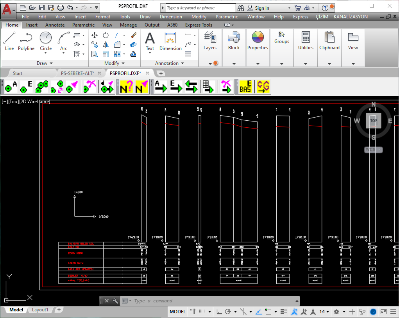
Task: Toggle hardware acceleration blue circle icon
Action: tap(373, 312)
